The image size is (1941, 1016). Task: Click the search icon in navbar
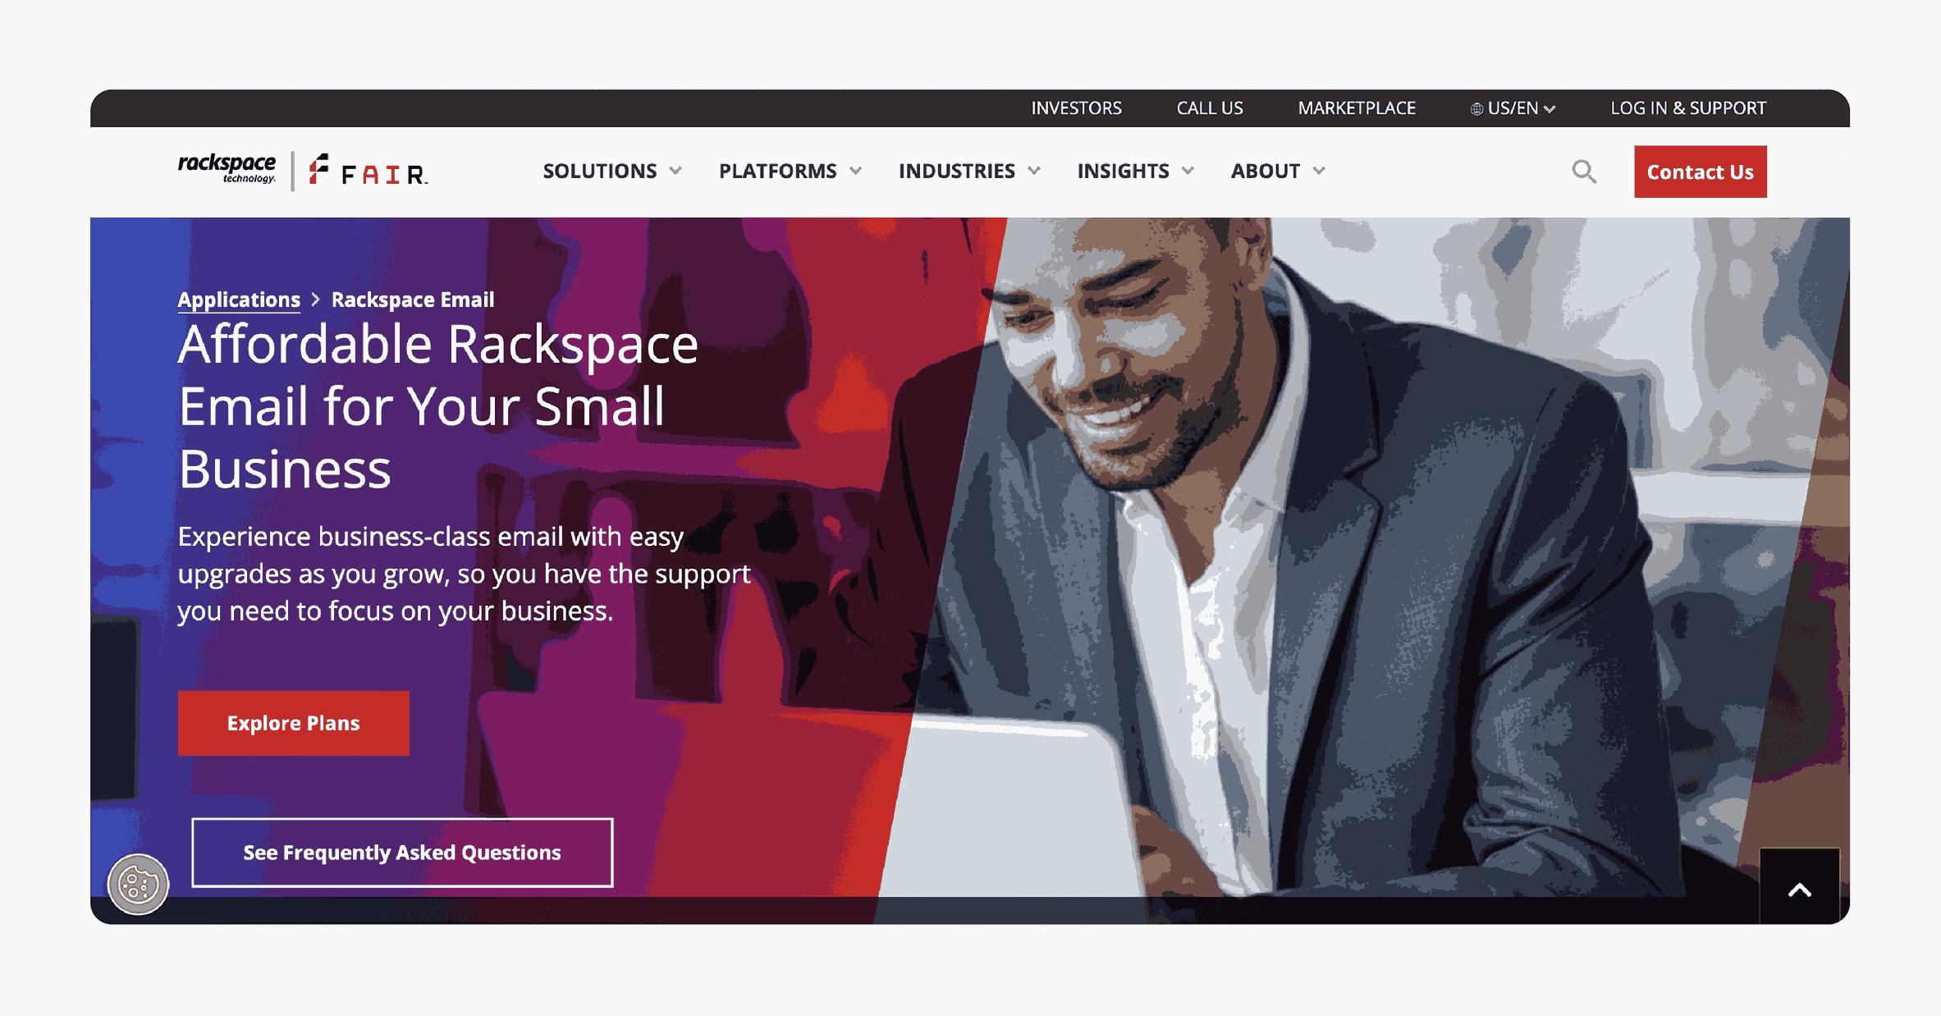(1583, 171)
